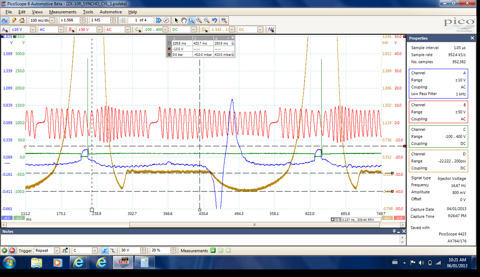Add a measurement with green plus
Screen dimensions: 480x277
point(213,250)
